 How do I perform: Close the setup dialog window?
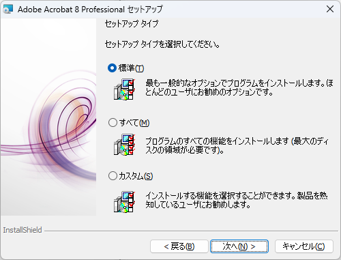330,9
